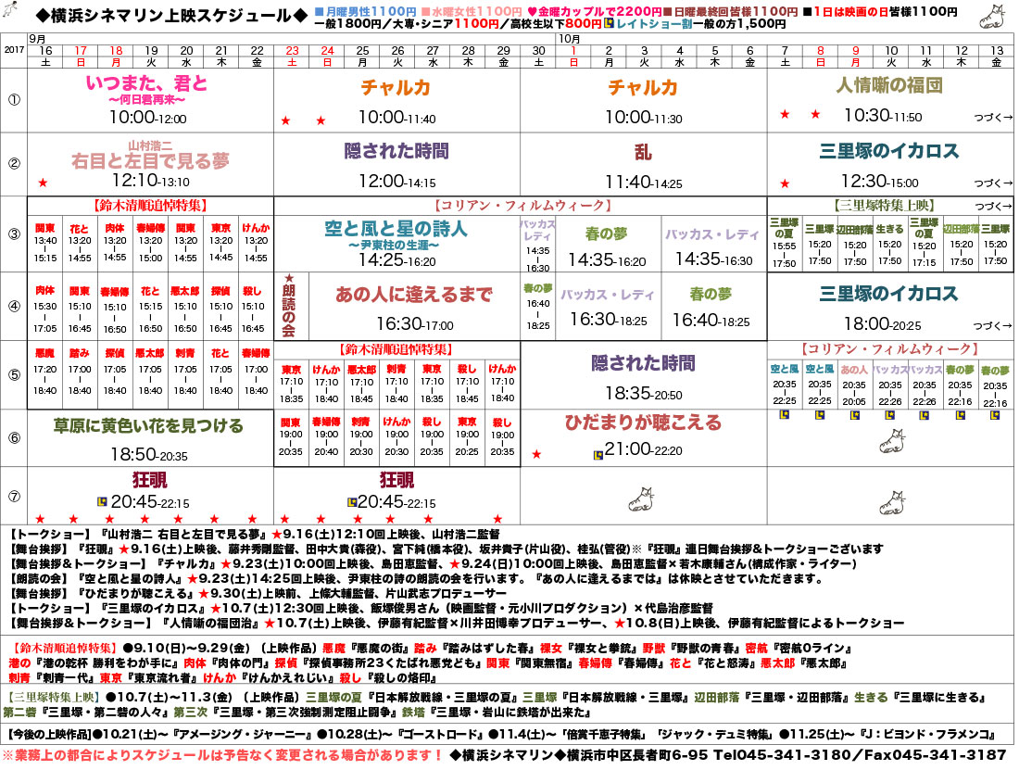Click the 【今後の上映作品】 heading
The height and width of the screenshot is (770, 1019).
(49, 734)
